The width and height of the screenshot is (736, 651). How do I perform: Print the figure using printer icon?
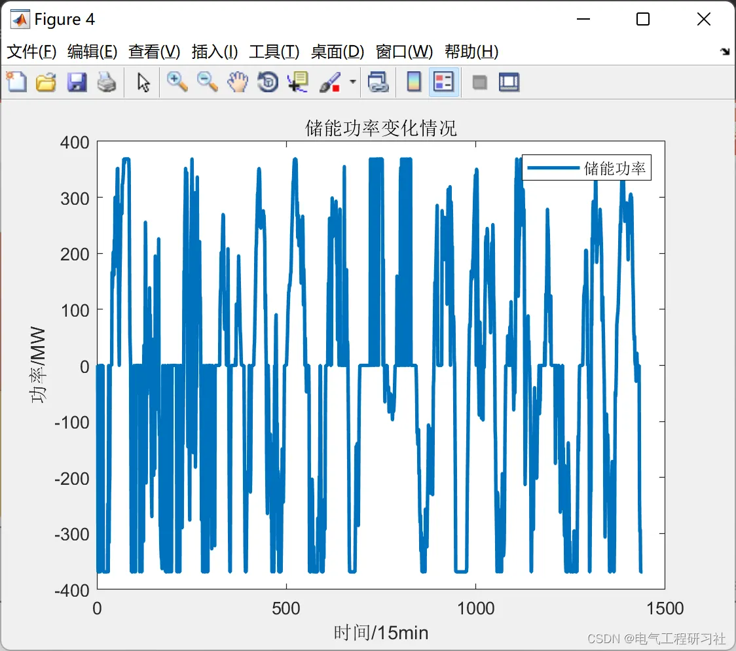click(x=107, y=82)
